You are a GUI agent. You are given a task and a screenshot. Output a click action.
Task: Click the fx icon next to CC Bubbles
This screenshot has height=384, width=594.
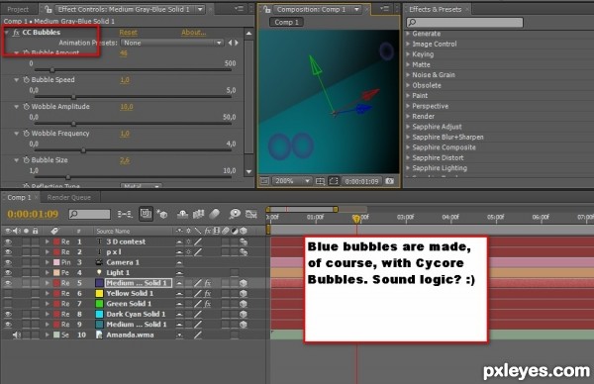pyautogui.click(x=16, y=33)
